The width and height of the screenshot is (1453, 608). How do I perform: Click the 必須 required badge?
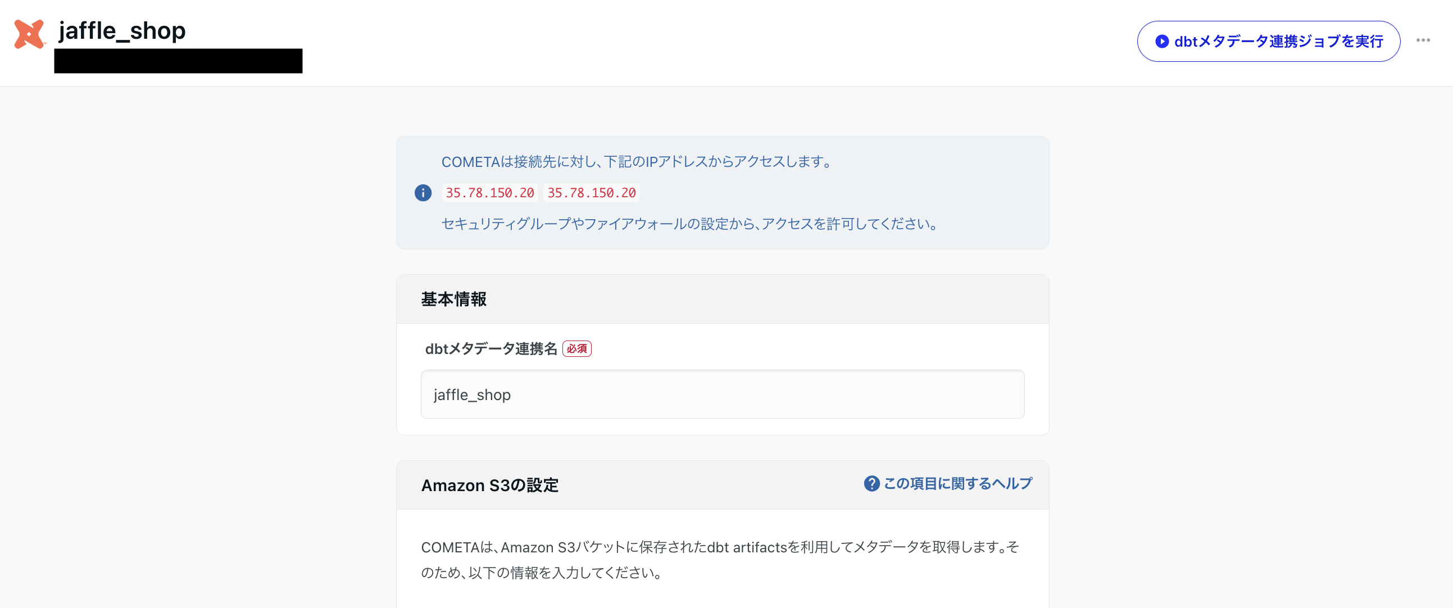pos(577,348)
